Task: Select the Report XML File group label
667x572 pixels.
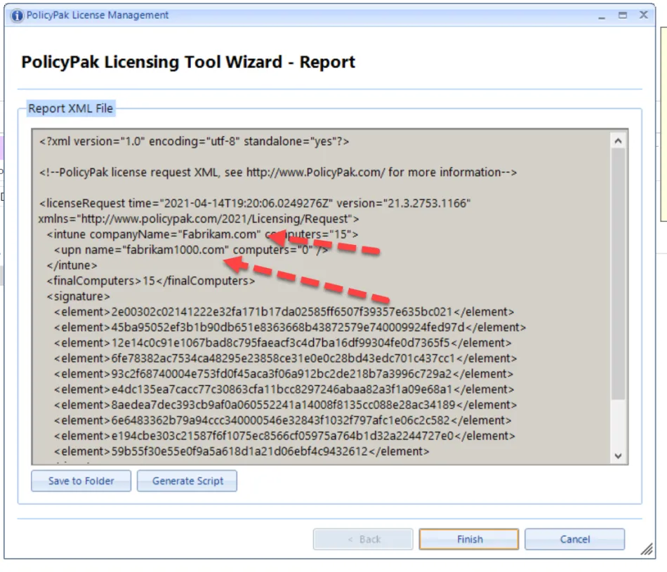Action: tap(70, 109)
